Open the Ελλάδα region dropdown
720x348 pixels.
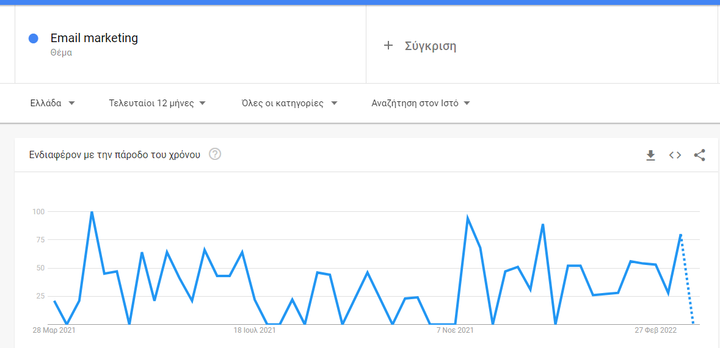(x=53, y=103)
